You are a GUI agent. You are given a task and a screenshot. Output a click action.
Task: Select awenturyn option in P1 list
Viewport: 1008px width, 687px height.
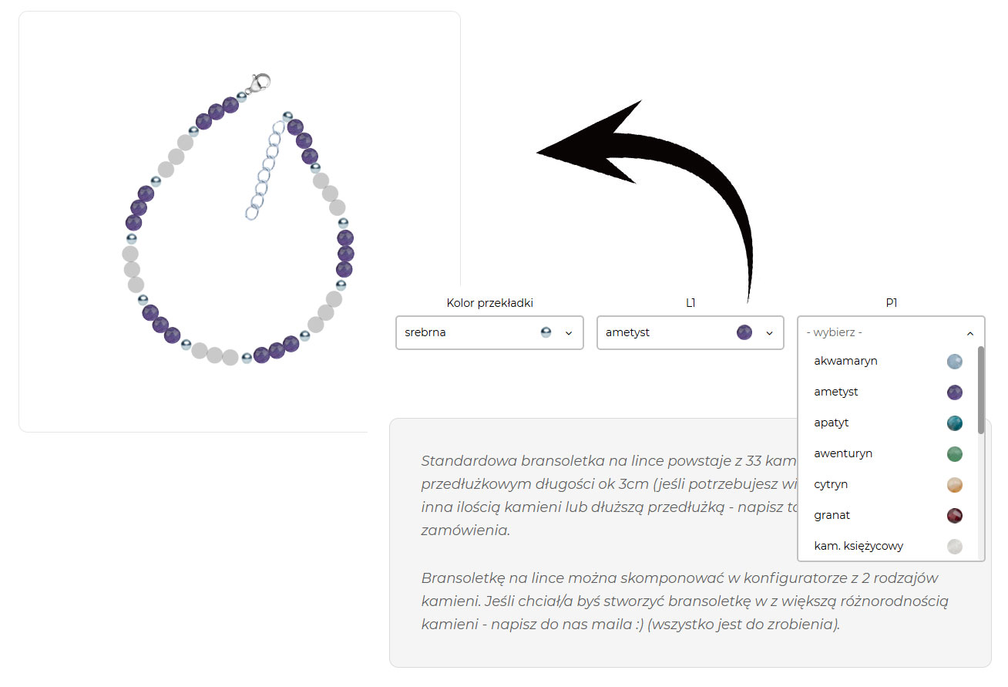[x=843, y=453]
